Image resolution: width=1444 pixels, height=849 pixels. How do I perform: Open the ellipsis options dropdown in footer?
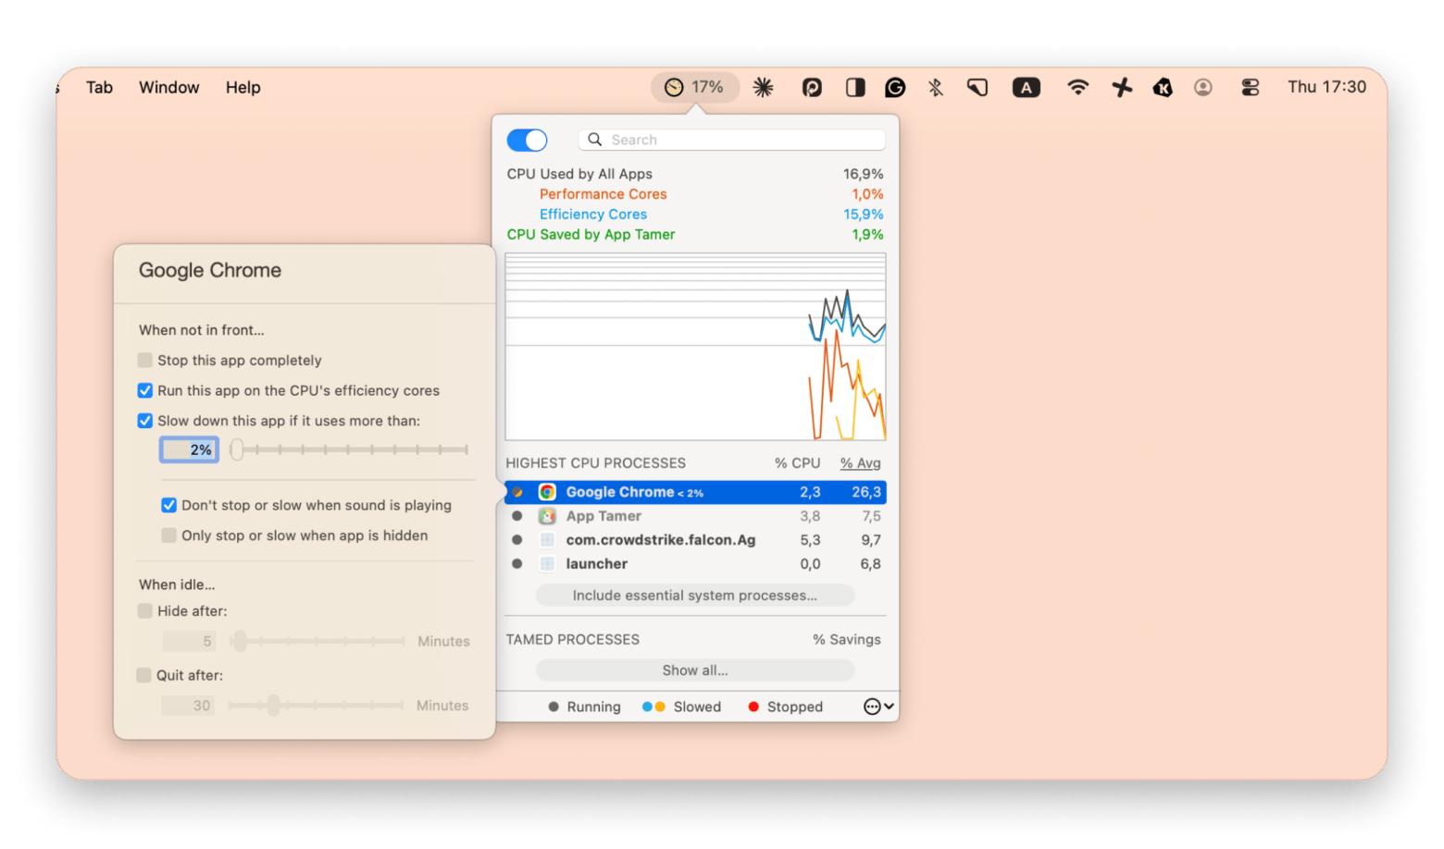[878, 707]
